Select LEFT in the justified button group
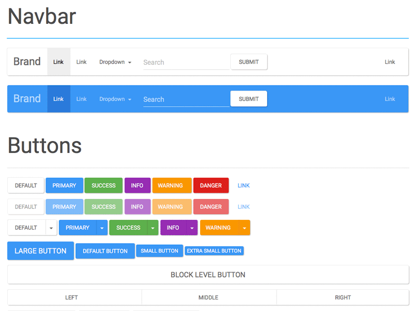 pyautogui.click(x=75, y=297)
